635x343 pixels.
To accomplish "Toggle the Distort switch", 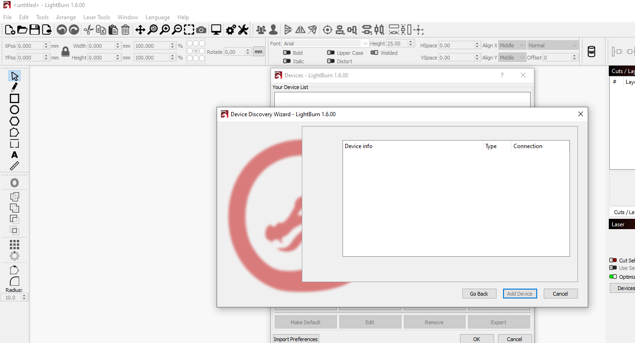I will tap(331, 61).
